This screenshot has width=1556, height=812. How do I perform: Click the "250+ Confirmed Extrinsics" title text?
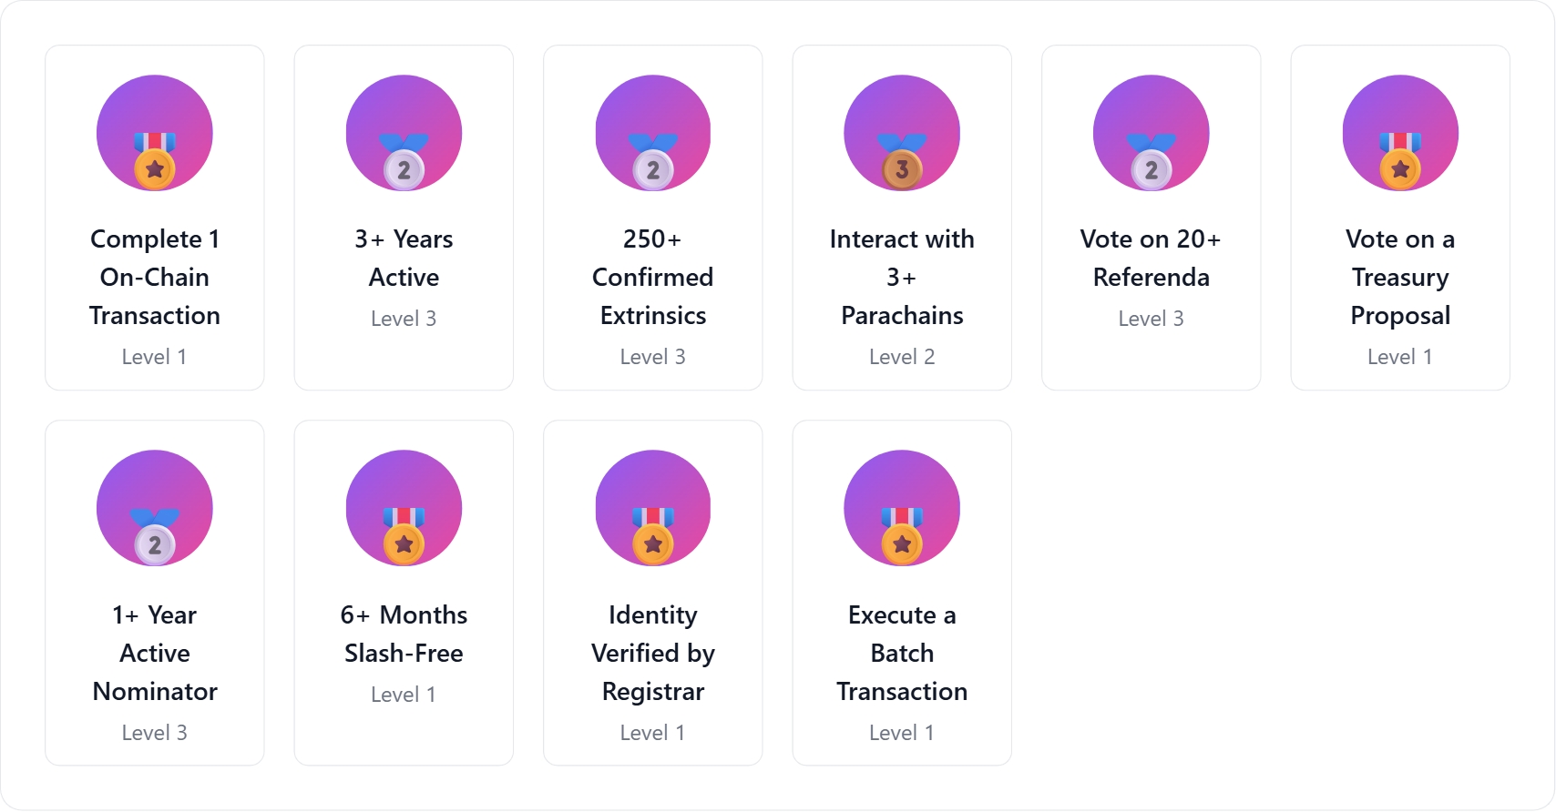point(653,277)
